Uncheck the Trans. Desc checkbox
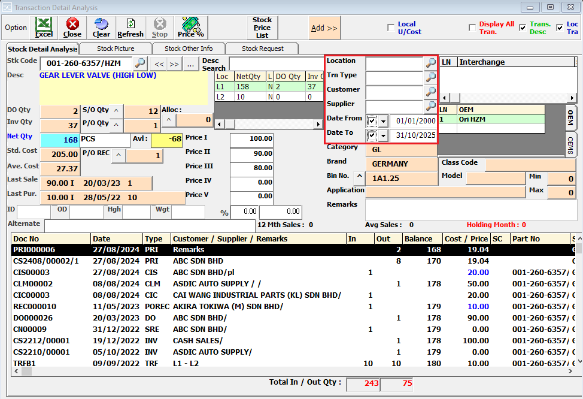The image size is (583, 399). click(523, 28)
